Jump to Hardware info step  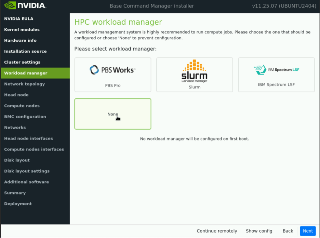(x=20, y=40)
